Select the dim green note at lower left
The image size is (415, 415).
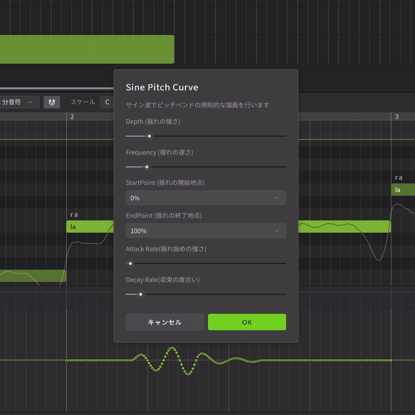tap(33, 276)
